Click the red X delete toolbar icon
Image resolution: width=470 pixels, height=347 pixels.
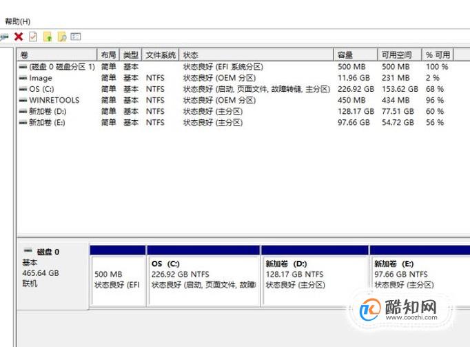(x=19, y=37)
